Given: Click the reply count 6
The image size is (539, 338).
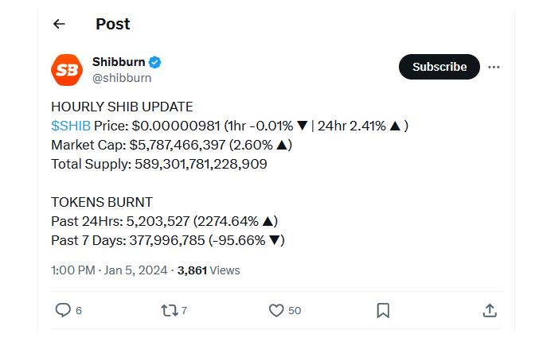Looking at the screenshot, I should tap(79, 310).
